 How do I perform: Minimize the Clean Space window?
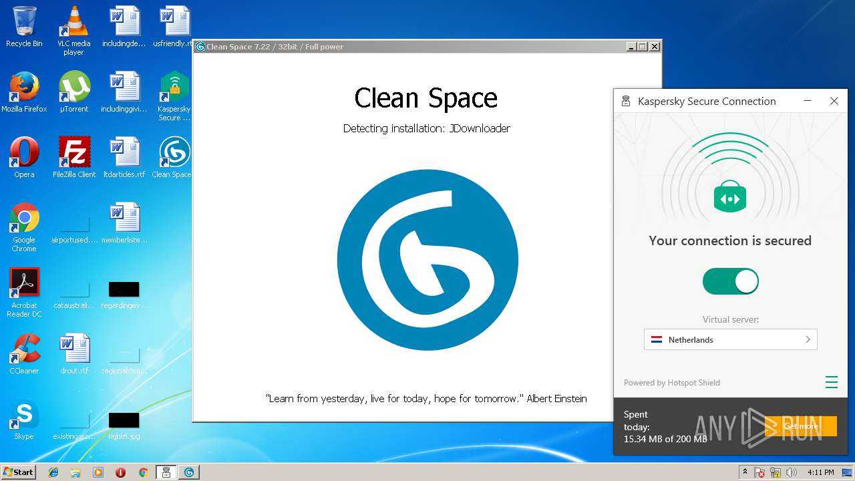pyautogui.click(x=631, y=47)
